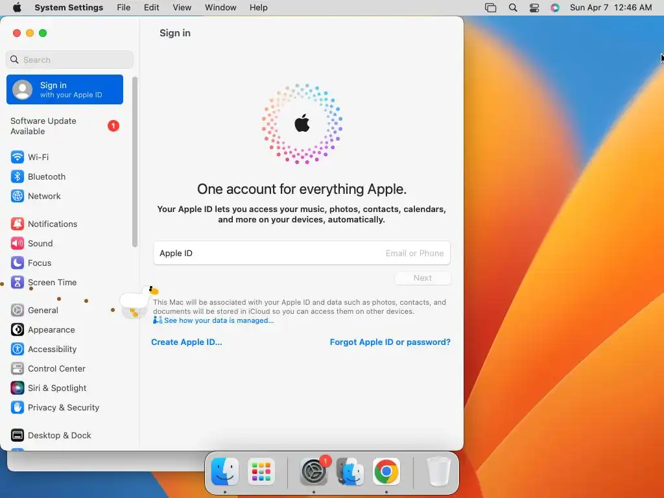664x498 pixels.
Task: Open Accessibility icon in sidebar
Action: 18,350
